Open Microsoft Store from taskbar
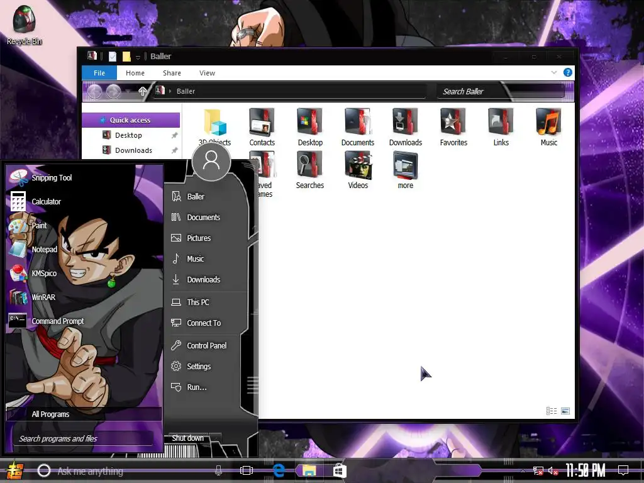Screen dimensions: 644x483 pyautogui.click(x=339, y=470)
